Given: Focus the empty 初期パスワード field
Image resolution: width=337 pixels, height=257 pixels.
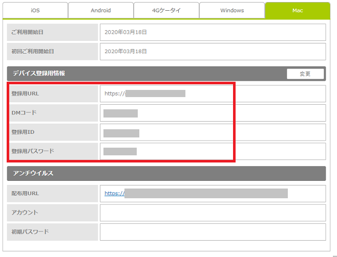Looking at the screenshot, I should [x=213, y=232].
